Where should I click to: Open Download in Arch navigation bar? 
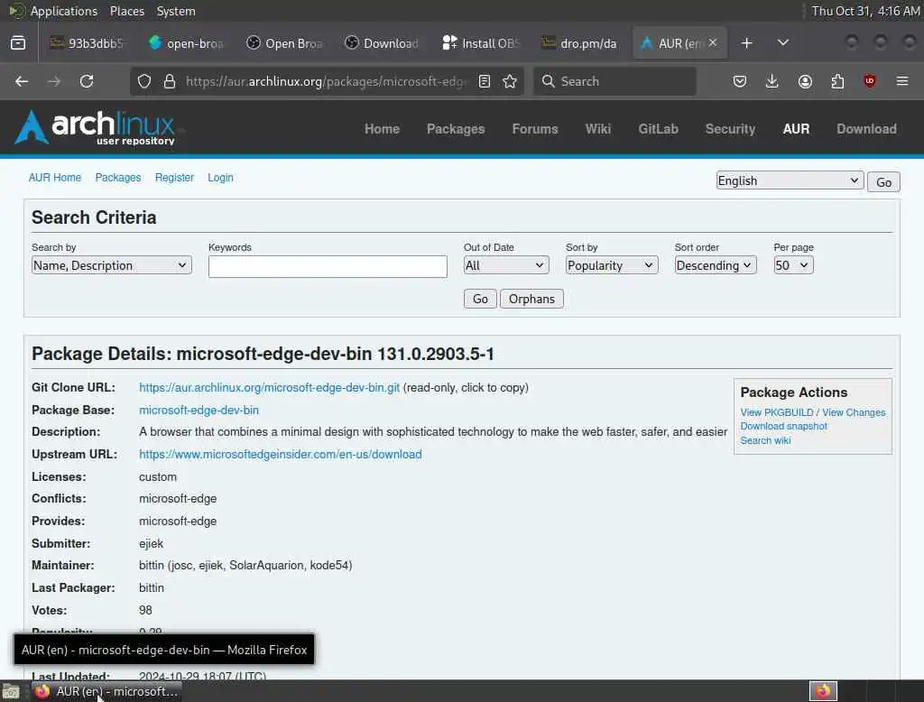pos(866,129)
